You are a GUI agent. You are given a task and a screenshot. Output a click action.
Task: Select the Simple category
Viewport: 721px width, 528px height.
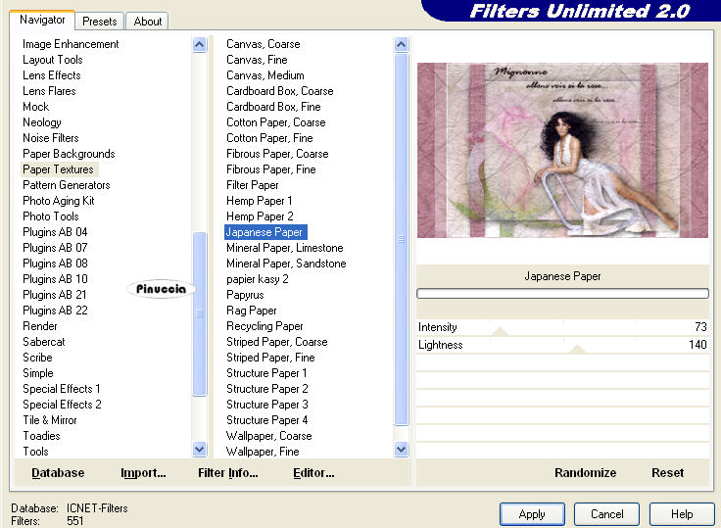37,373
